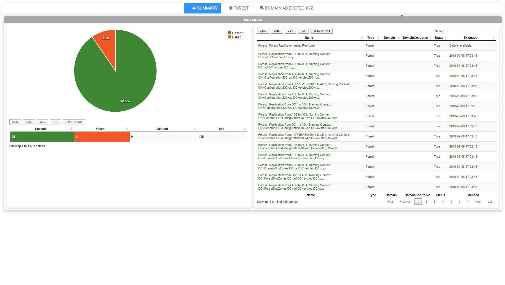Export results table to Excel

click(x=277, y=31)
